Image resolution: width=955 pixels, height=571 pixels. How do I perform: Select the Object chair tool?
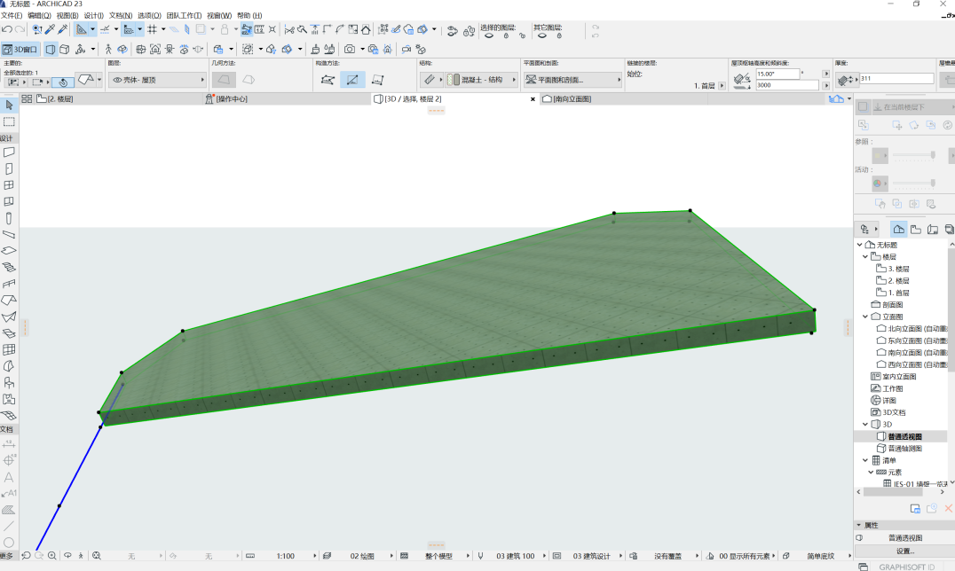[9, 382]
